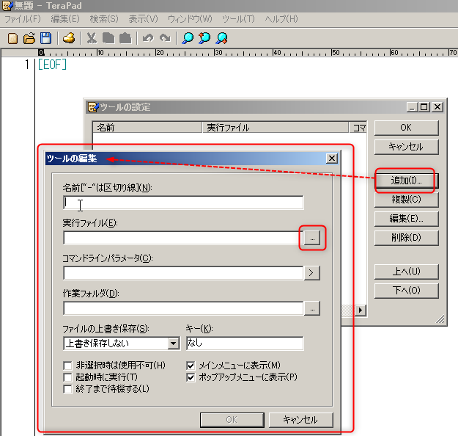Image resolution: width=458 pixels, height=436 pixels.
Task: Click the Paste icon in the toolbar
Action: [x=125, y=38]
